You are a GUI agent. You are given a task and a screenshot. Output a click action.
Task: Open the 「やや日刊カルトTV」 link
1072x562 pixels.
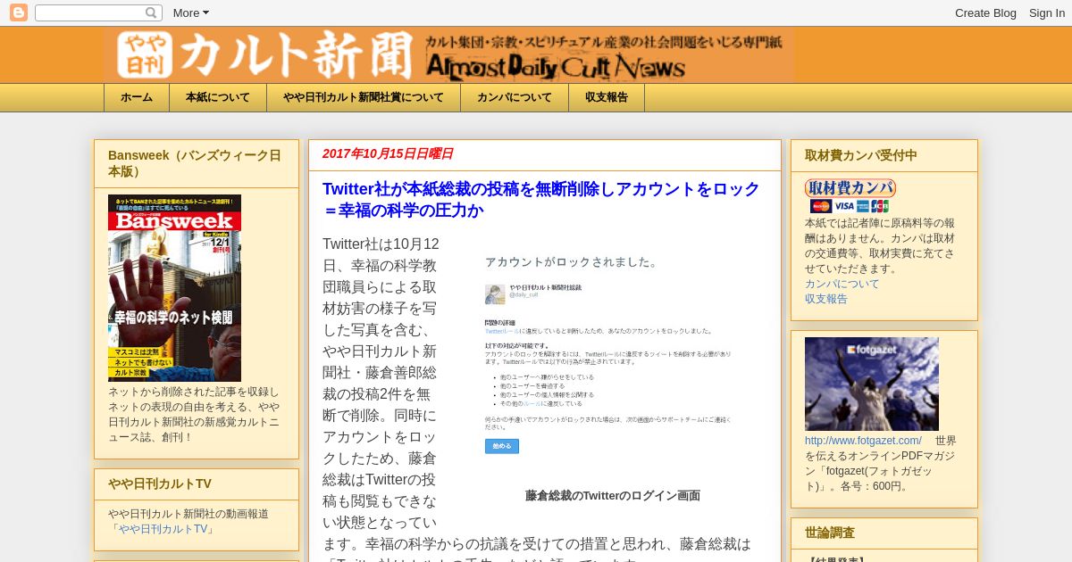(x=162, y=529)
